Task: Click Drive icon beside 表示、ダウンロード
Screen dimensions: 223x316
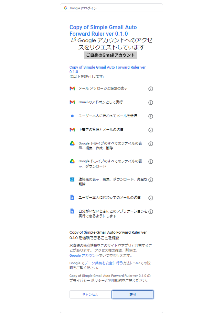Action: click(72, 161)
